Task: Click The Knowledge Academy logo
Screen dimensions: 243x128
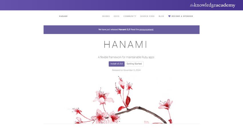Action: tap(212, 5)
